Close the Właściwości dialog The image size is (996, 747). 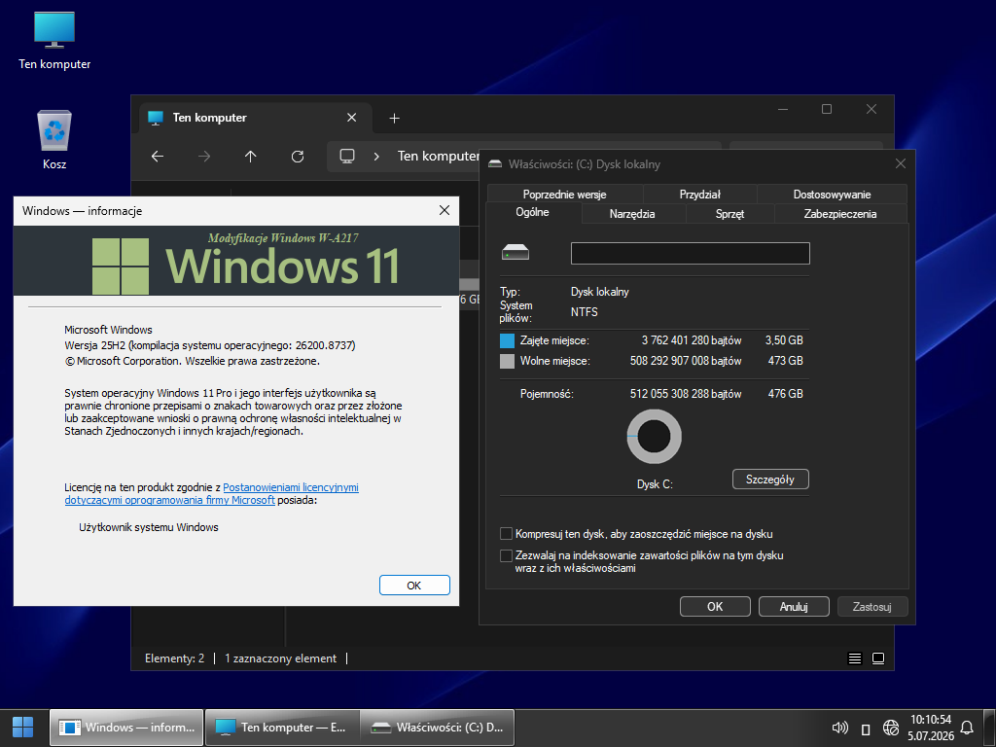click(900, 163)
